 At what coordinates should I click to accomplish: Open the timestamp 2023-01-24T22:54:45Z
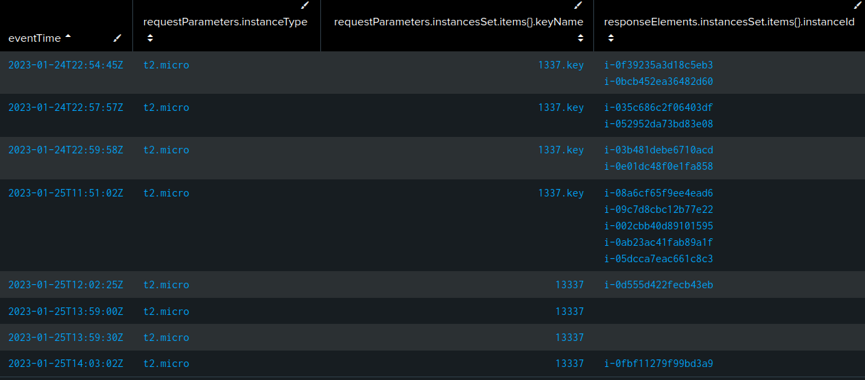pos(65,65)
